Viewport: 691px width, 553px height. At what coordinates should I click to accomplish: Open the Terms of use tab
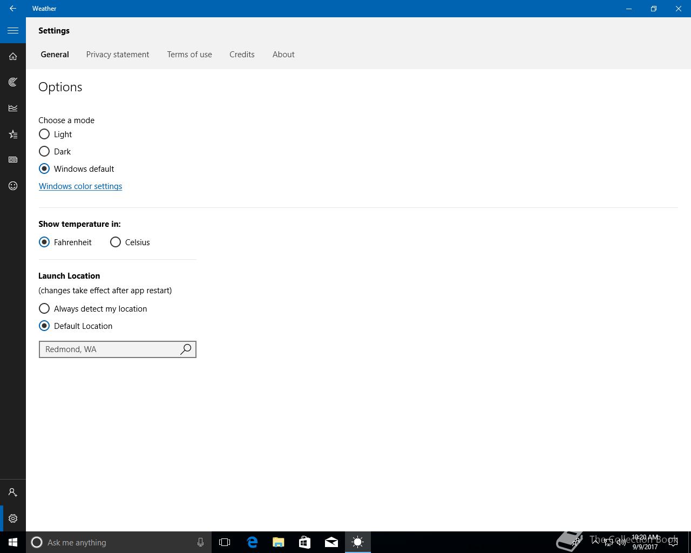click(x=189, y=55)
